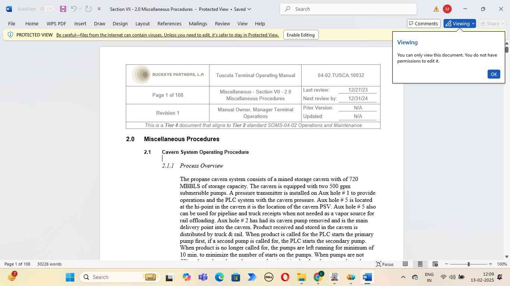This screenshot has width=510, height=286.
Task: Show hidden tray icons chevron
Action: [x=403, y=277]
